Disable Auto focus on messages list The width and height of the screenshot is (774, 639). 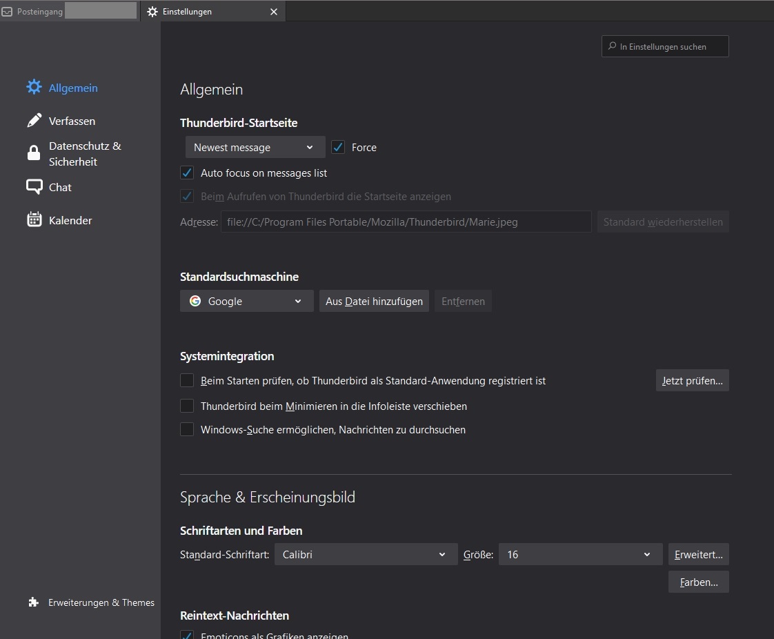pos(187,173)
